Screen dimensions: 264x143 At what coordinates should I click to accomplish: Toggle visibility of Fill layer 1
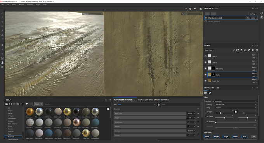click(x=206, y=68)
